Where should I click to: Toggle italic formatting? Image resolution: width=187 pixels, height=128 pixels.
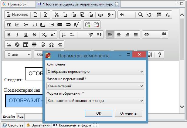click(17, 35)
